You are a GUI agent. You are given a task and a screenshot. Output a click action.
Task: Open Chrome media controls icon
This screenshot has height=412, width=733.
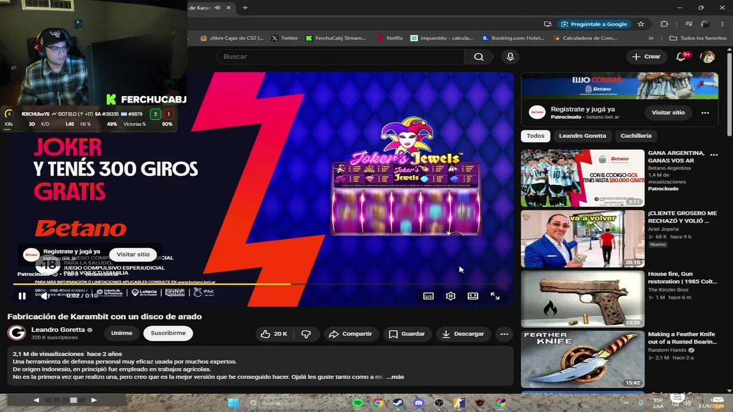pyautogui.click(x=688, y=24)
